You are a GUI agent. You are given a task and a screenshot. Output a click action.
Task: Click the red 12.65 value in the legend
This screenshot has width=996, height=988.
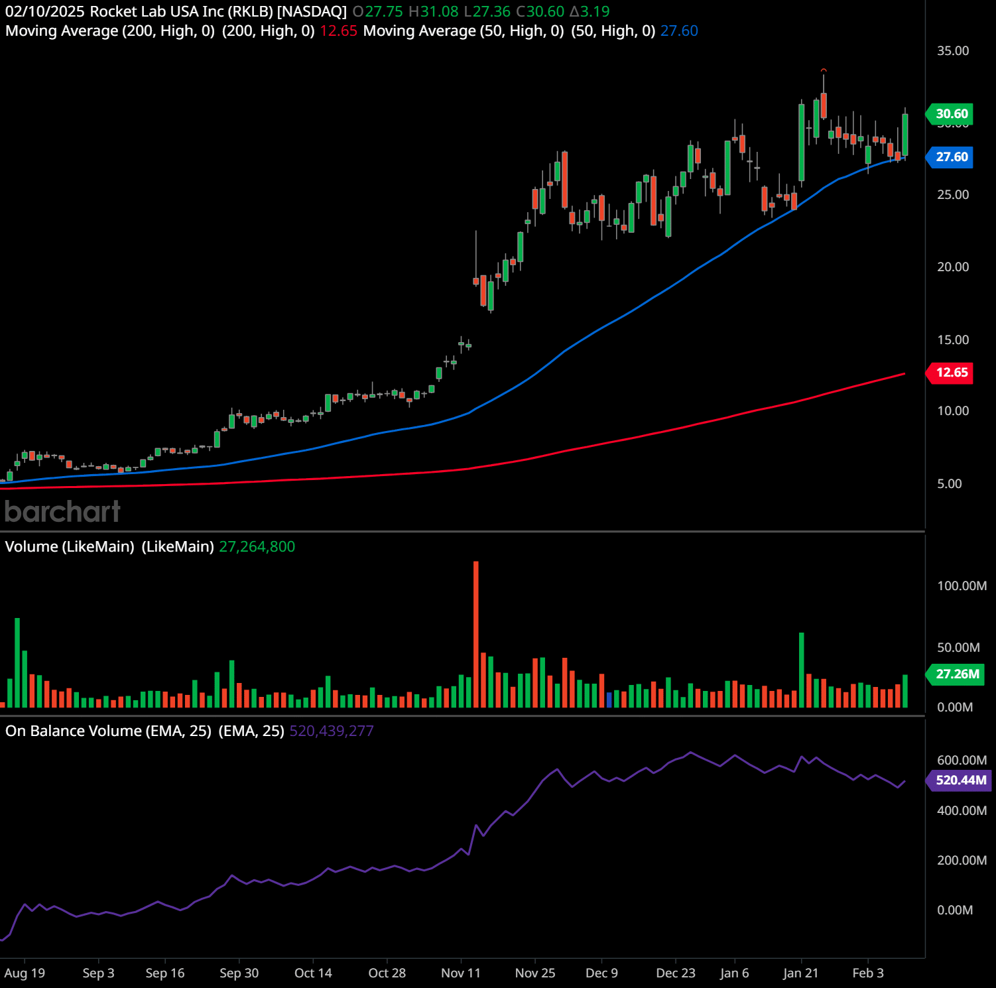pos(338,31)
